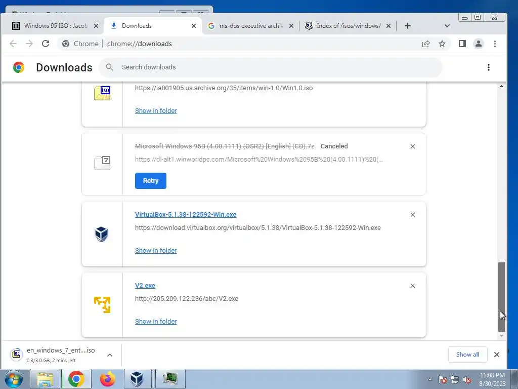Select the Downloads tab
The height and width of the screenshot is (389, 518).
pos(153,26)
